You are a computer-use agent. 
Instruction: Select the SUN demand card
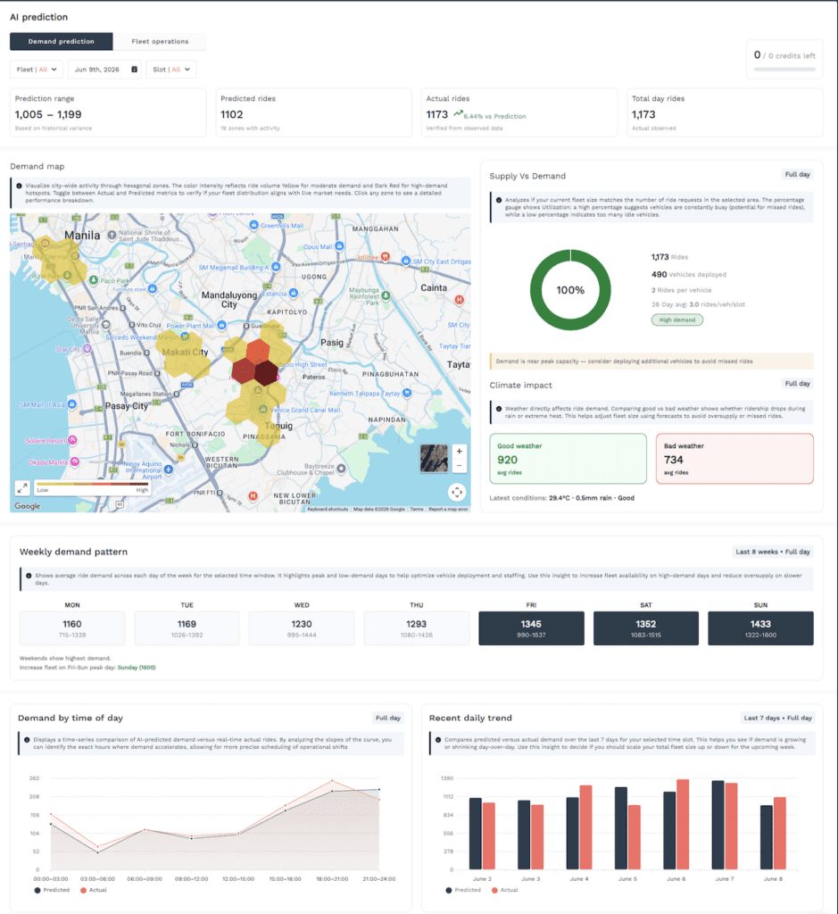pyautogui.click(x=760, y=628)
